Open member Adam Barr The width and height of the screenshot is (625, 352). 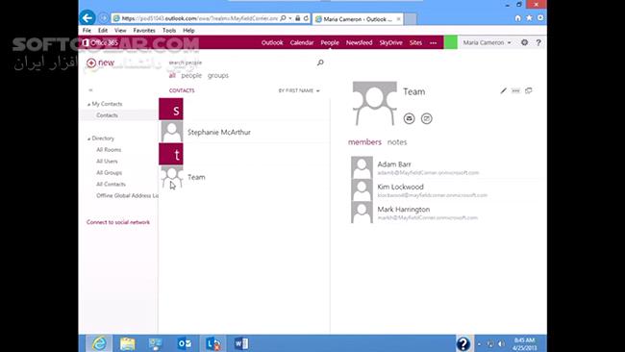[444, 168]
